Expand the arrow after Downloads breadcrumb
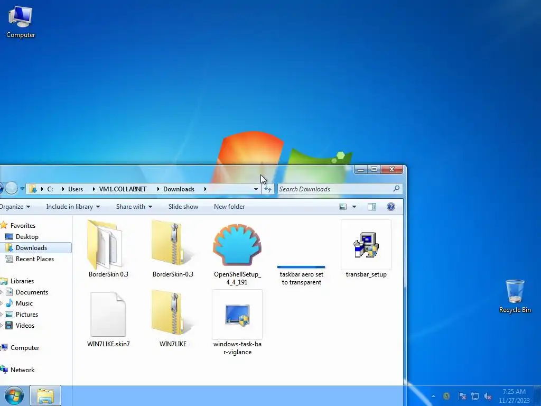Screen dimensions: 541x406 206,189
